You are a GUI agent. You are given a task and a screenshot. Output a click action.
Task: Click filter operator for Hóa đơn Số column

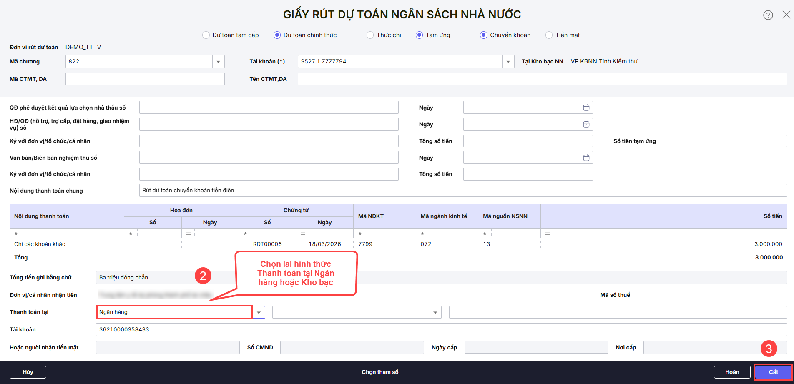(x=131, y=234)
